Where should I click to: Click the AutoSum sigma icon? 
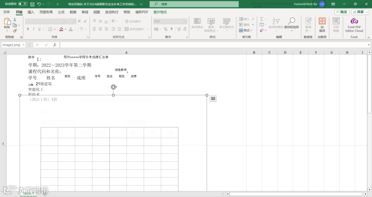[x=262, y=19]
